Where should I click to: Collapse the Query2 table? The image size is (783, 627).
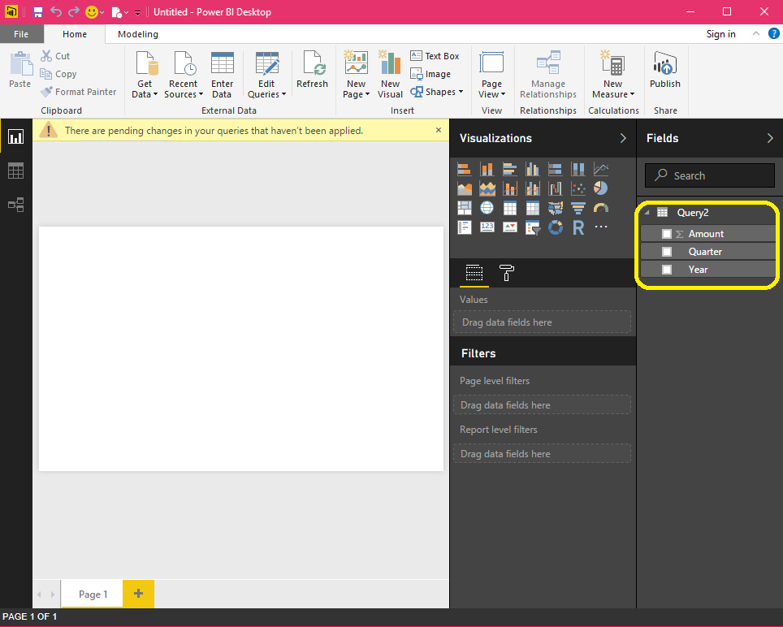click(647, 212)
